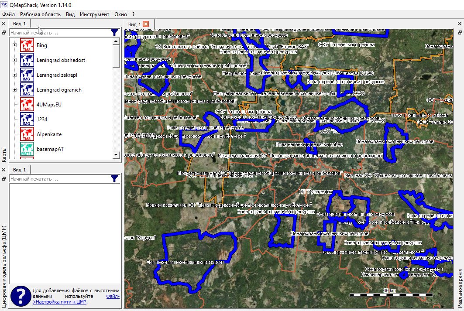The image size is (464, 311).
Task: Click the Maps panel filter text field
Action: point(59,33)
